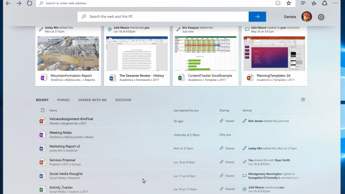Image resolution: width=345 pixels, height=194 pixels.
Task: Refresh the page with reload icon
Action: (x=29, y=3)
